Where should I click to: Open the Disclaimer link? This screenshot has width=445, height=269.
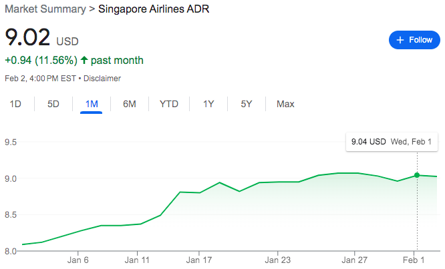click(x=102, y=79)
